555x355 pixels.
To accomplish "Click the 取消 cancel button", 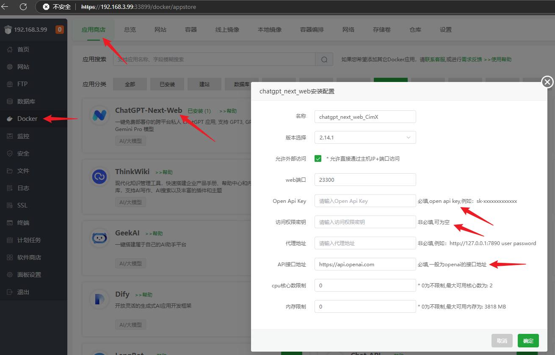I will pyautogui.click(x=502, y=341).
